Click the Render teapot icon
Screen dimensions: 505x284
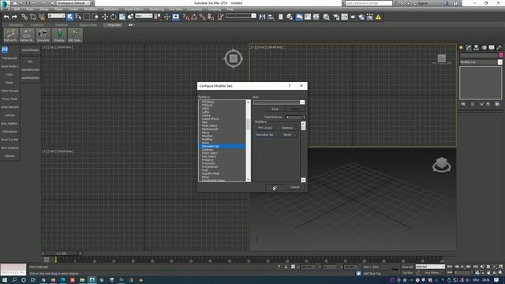(353, 17)
